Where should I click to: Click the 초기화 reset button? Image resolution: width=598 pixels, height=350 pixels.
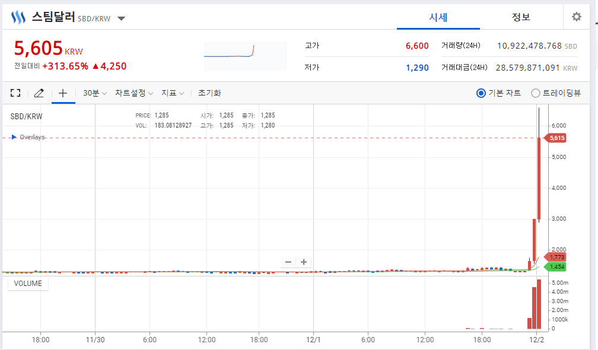pos(209,93)
